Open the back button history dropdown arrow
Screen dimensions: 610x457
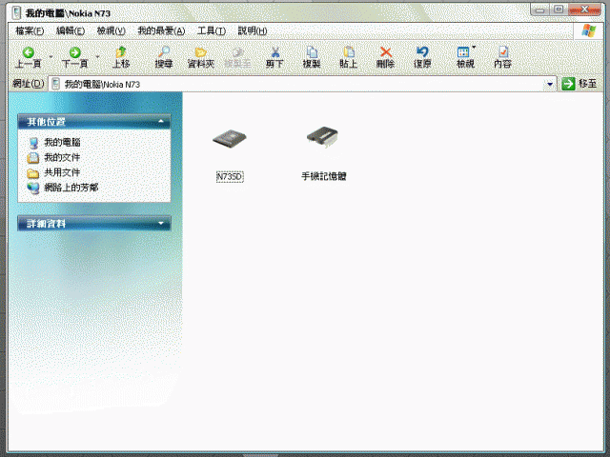coord(51,57)
